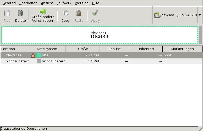This screenshot has width=203, height=131.
Task: Click the 1.34 MiB size cell
Action: tap(92, 61)
